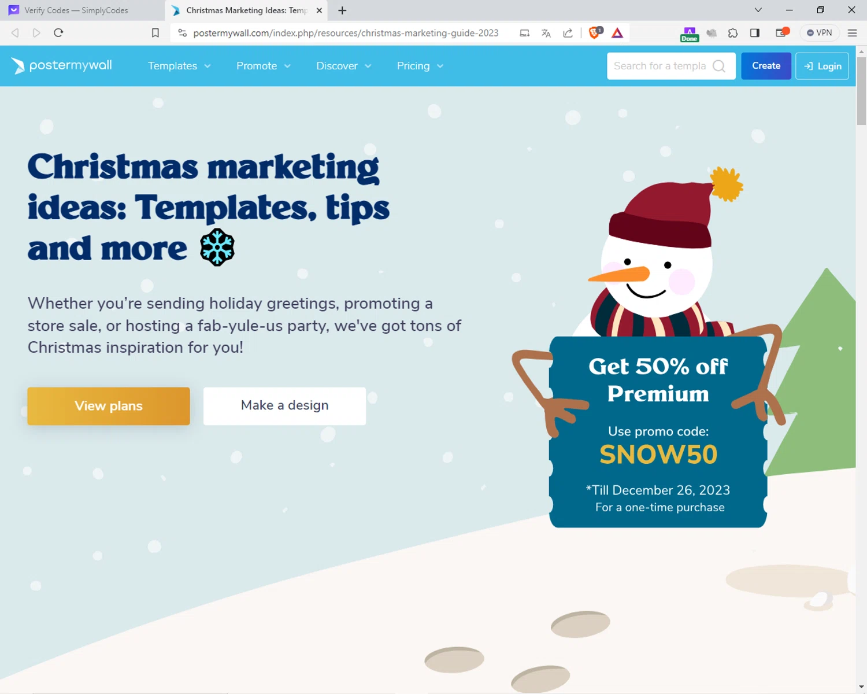Click the search magnifier icon
Screen dimensions: 867x694
coord(719,66)
